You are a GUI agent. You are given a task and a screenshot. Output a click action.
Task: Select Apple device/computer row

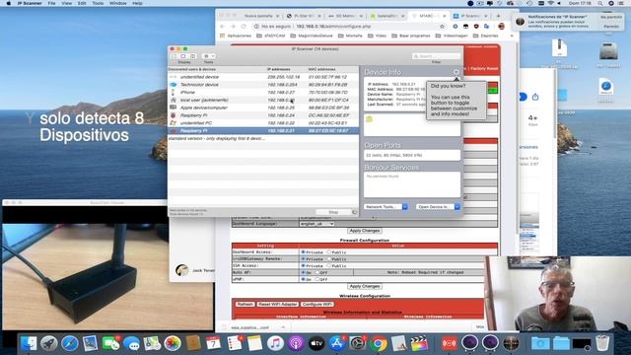point(263,107)
